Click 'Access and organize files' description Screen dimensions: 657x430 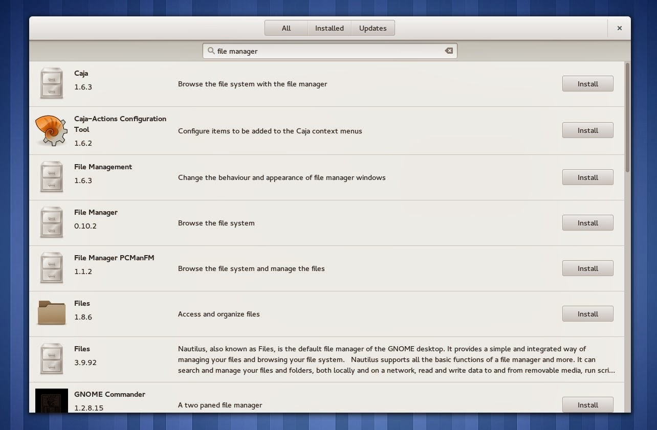pyautogui.click(x=218, y=314)
